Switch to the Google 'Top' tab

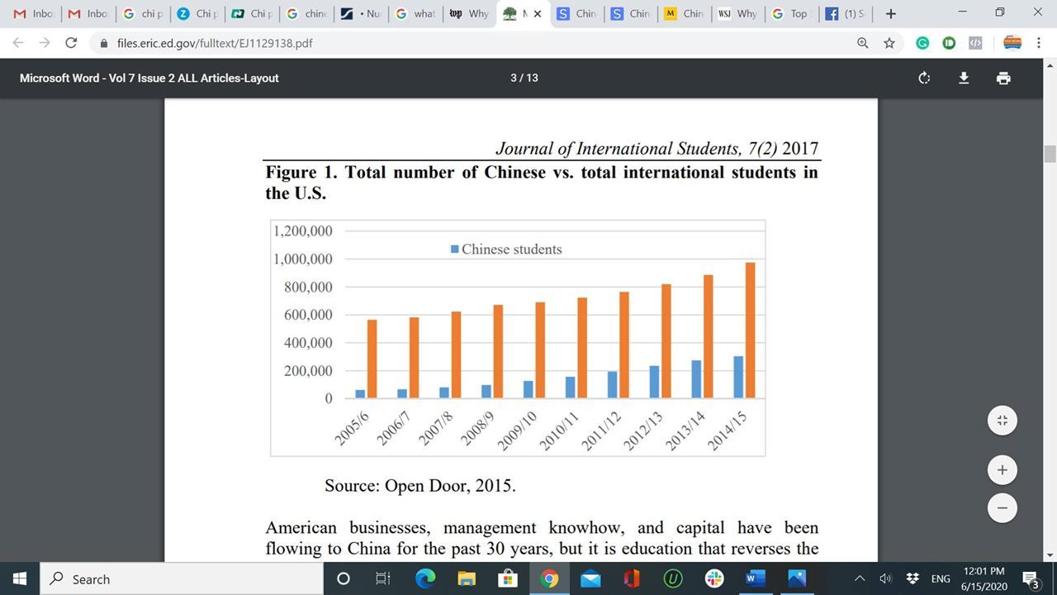[x=792, y=14]
